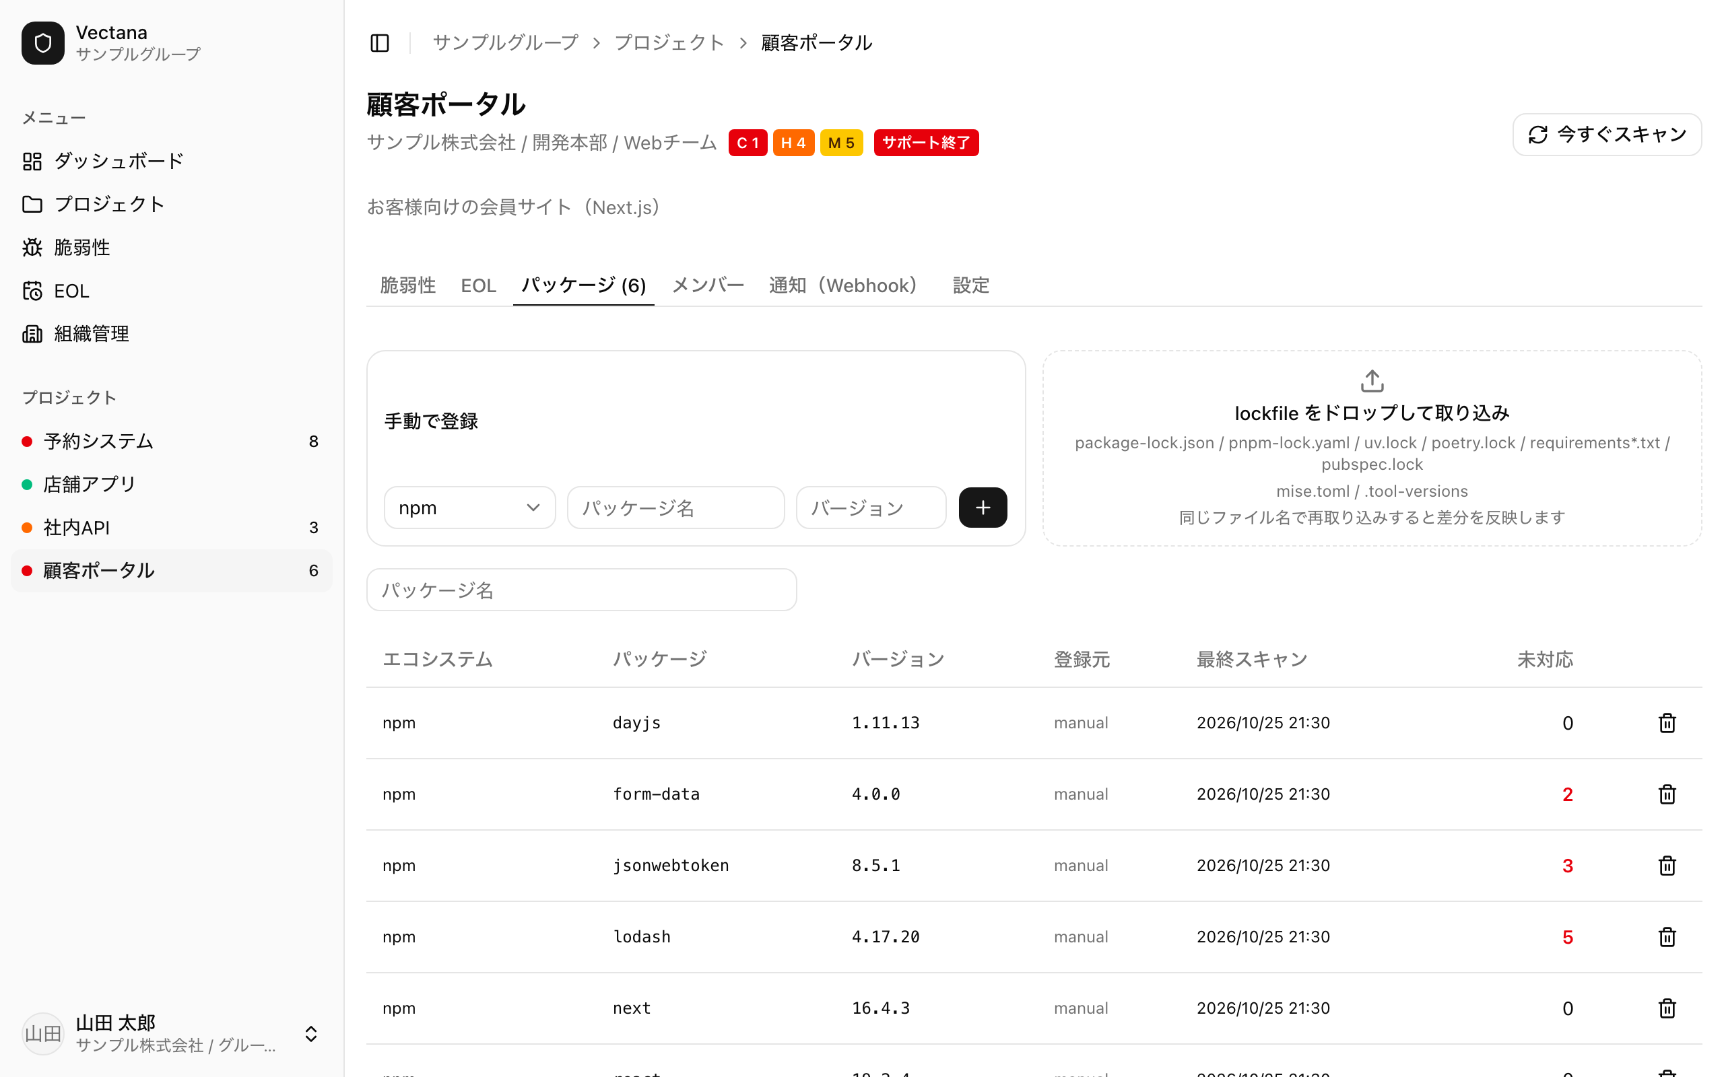Select the パッケージ (6) tab
This screenshot has width=1724, height=1077.
[x=583, y=285]
